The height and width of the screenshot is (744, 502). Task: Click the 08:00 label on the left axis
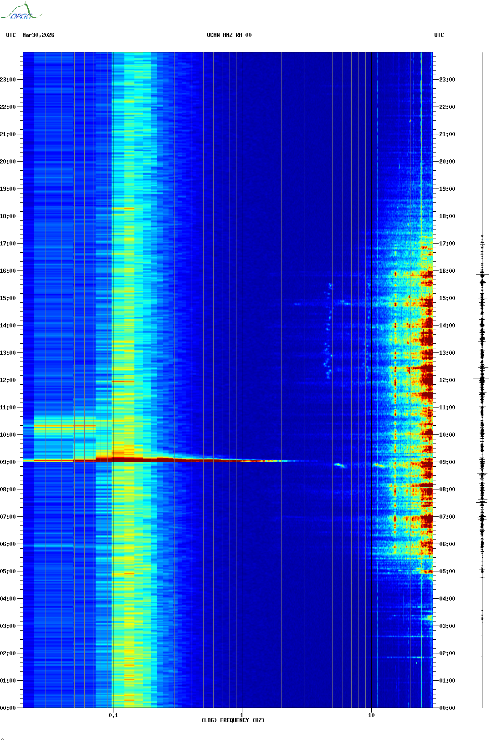pos(8,489)
